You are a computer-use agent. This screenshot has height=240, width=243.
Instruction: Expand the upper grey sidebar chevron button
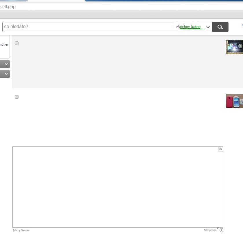pos(5,64)
